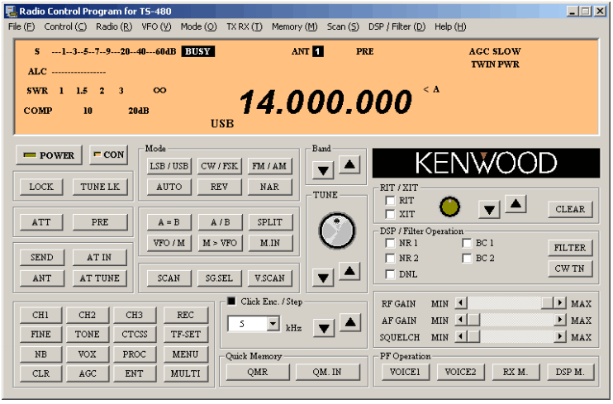Enable the RIT checkbox
Image resolution: width=613 pixels, height=404 pixels.
390,201
